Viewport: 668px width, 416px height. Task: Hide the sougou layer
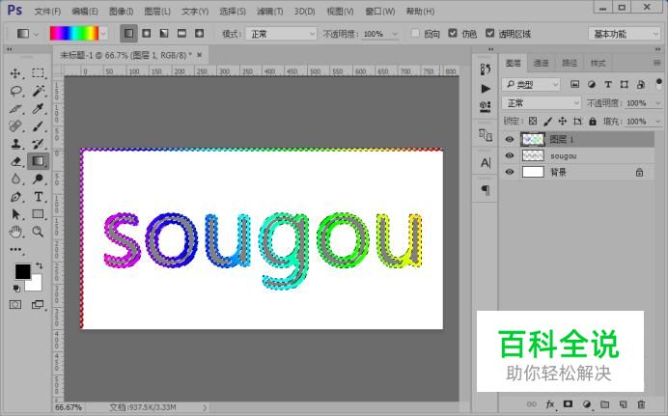click(510, 155)
